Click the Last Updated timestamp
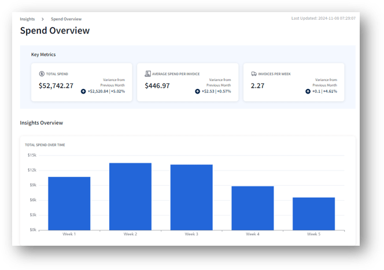Image resolution: width=384 pixels, height=270 pixels. click(x=323, y=18)
